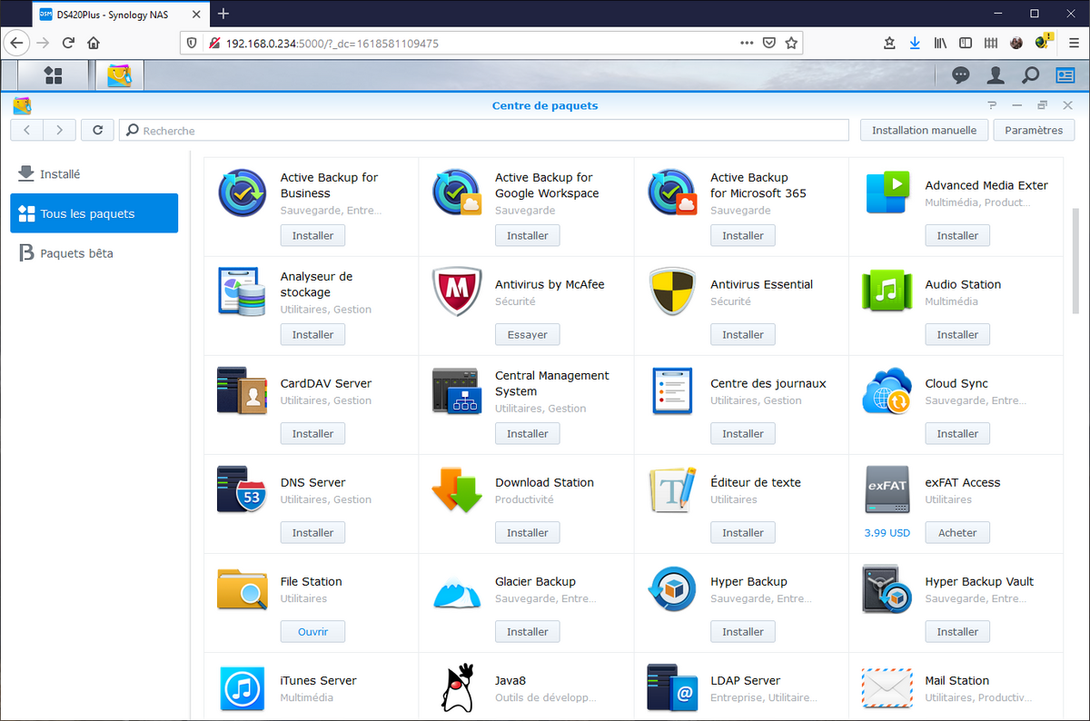Click Ouvrir for File Station
This screenshot has width=1090, height=721.
[312, 631]
